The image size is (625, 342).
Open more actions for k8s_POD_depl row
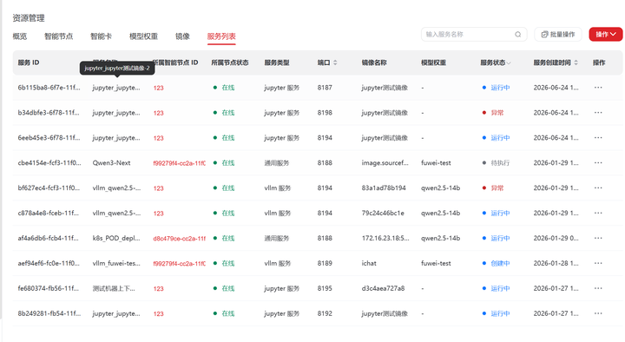coord(598,238)
